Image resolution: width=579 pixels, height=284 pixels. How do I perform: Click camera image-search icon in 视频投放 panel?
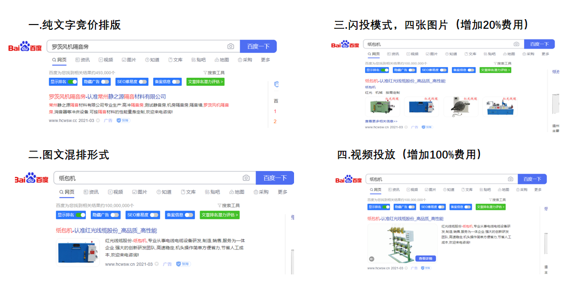click(x=511, y=179)
